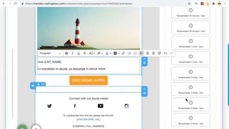
Task: Open the font size dropdown
Action: (x=92, y=53)
